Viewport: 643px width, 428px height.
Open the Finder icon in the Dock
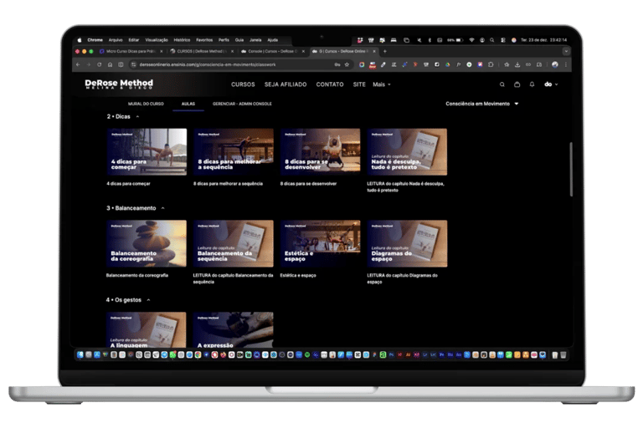[80, 355]
